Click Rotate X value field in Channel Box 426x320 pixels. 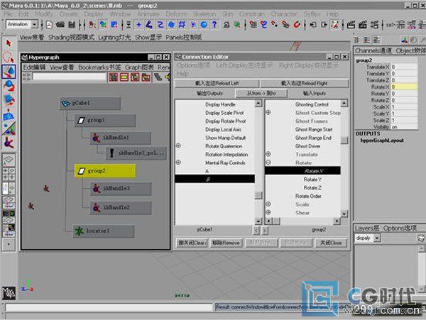click(x=404, y=87)
